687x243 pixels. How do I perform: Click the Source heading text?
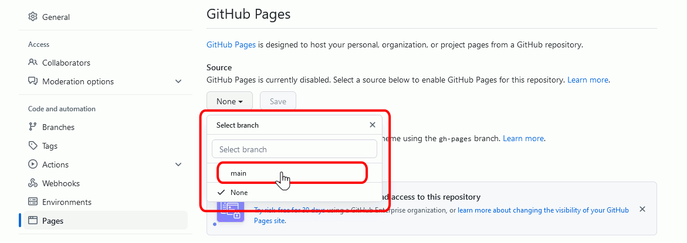pyautogui.click(x=219, y=68)
